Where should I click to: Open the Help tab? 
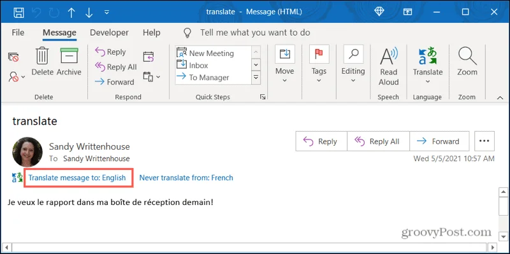152,32
